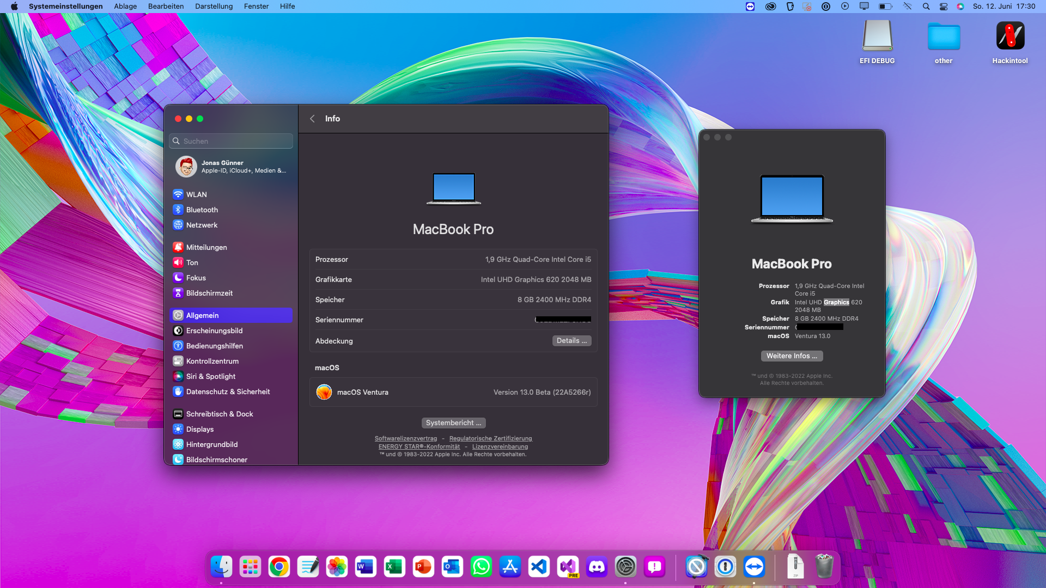Open TeamViewer from the Dock

pos(754,567)
